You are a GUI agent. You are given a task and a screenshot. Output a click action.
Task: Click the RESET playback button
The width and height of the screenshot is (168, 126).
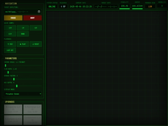(36, 44)
